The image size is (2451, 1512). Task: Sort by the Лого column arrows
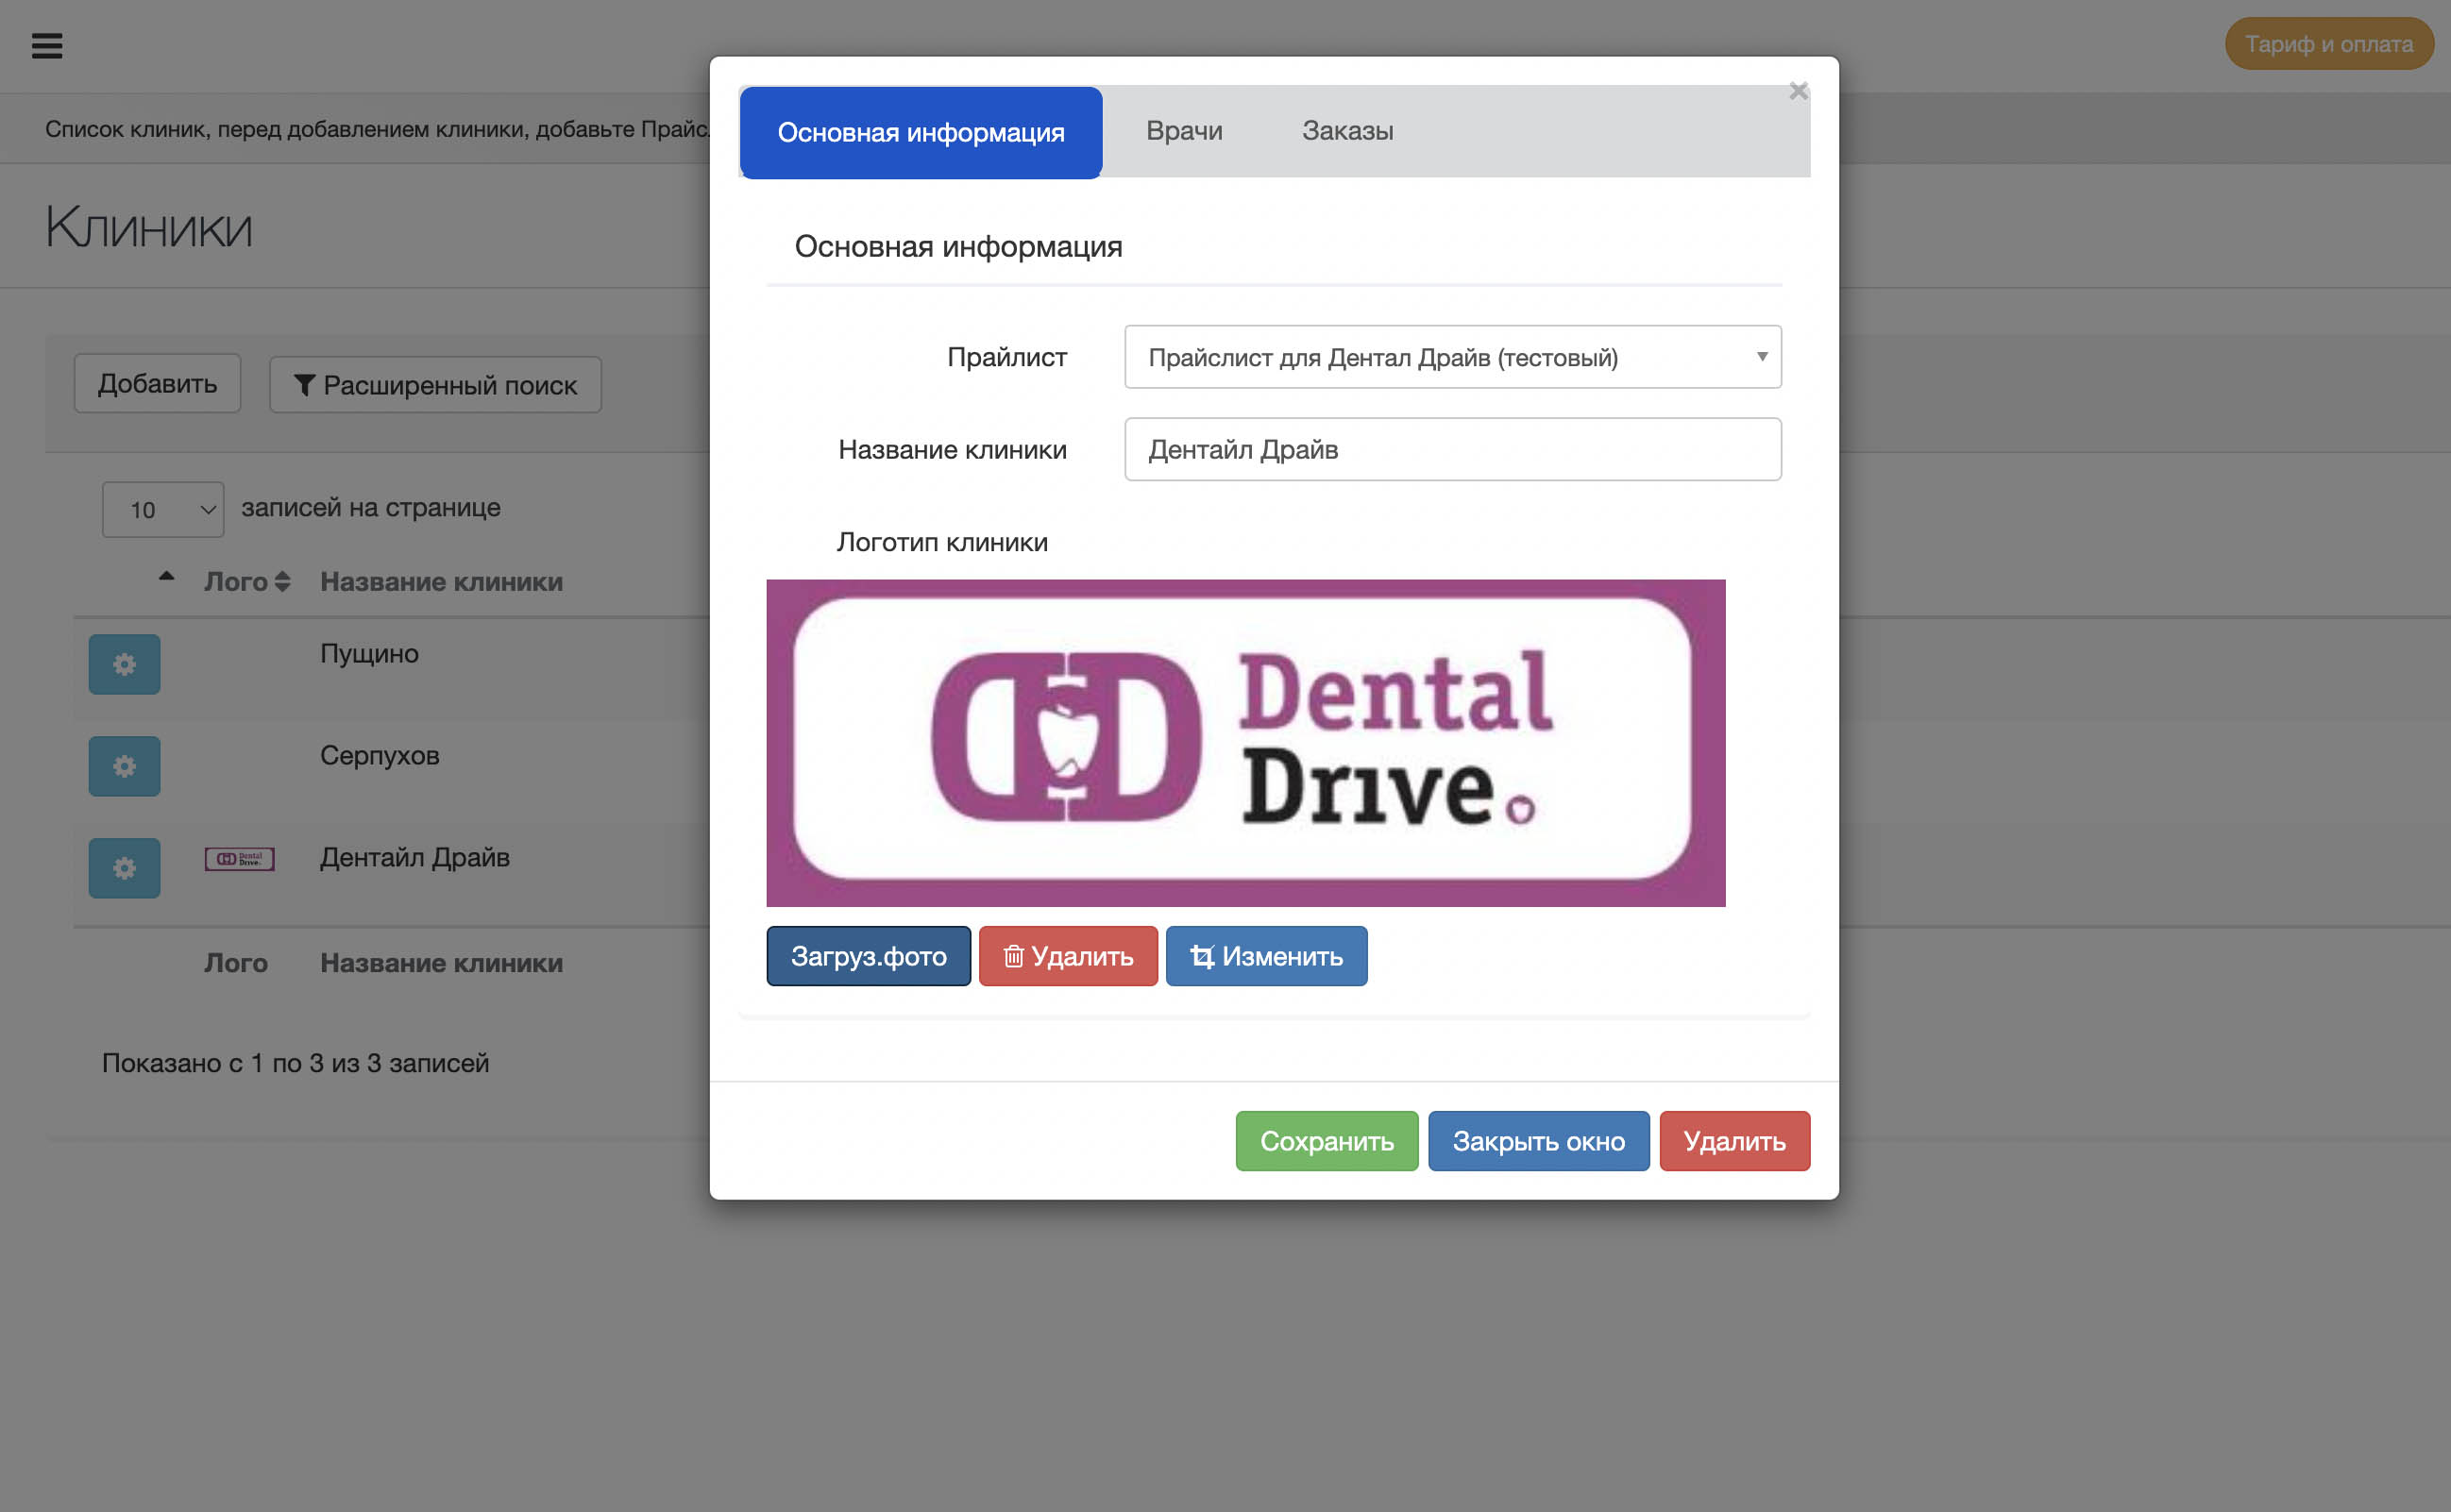pos(282,581)
